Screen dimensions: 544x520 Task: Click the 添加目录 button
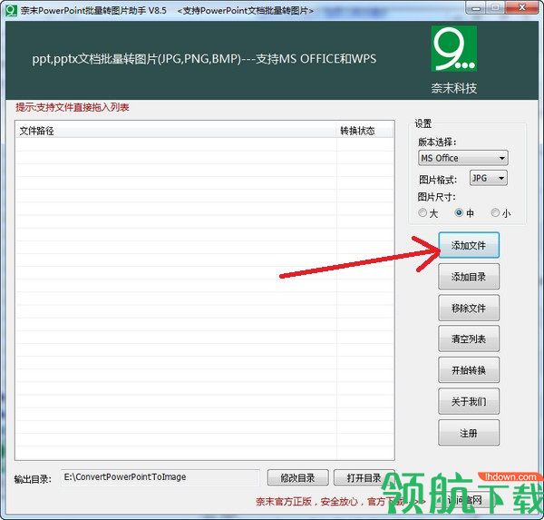pyautogui.click(x=469, y=277)
